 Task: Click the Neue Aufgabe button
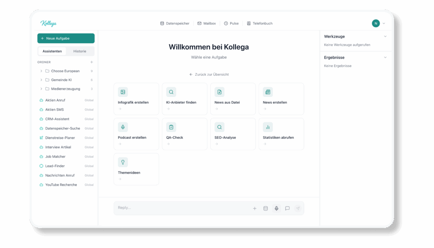[66, 39]
